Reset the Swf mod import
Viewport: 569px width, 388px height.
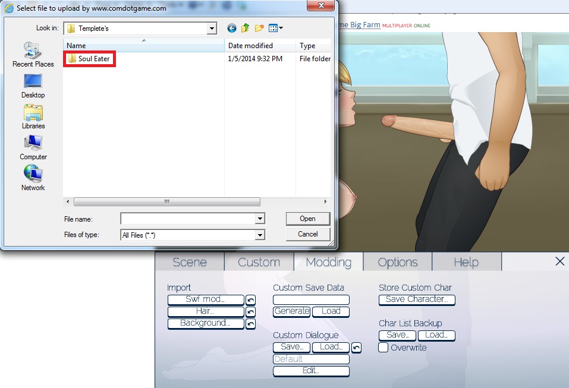[x=250, y=300]
